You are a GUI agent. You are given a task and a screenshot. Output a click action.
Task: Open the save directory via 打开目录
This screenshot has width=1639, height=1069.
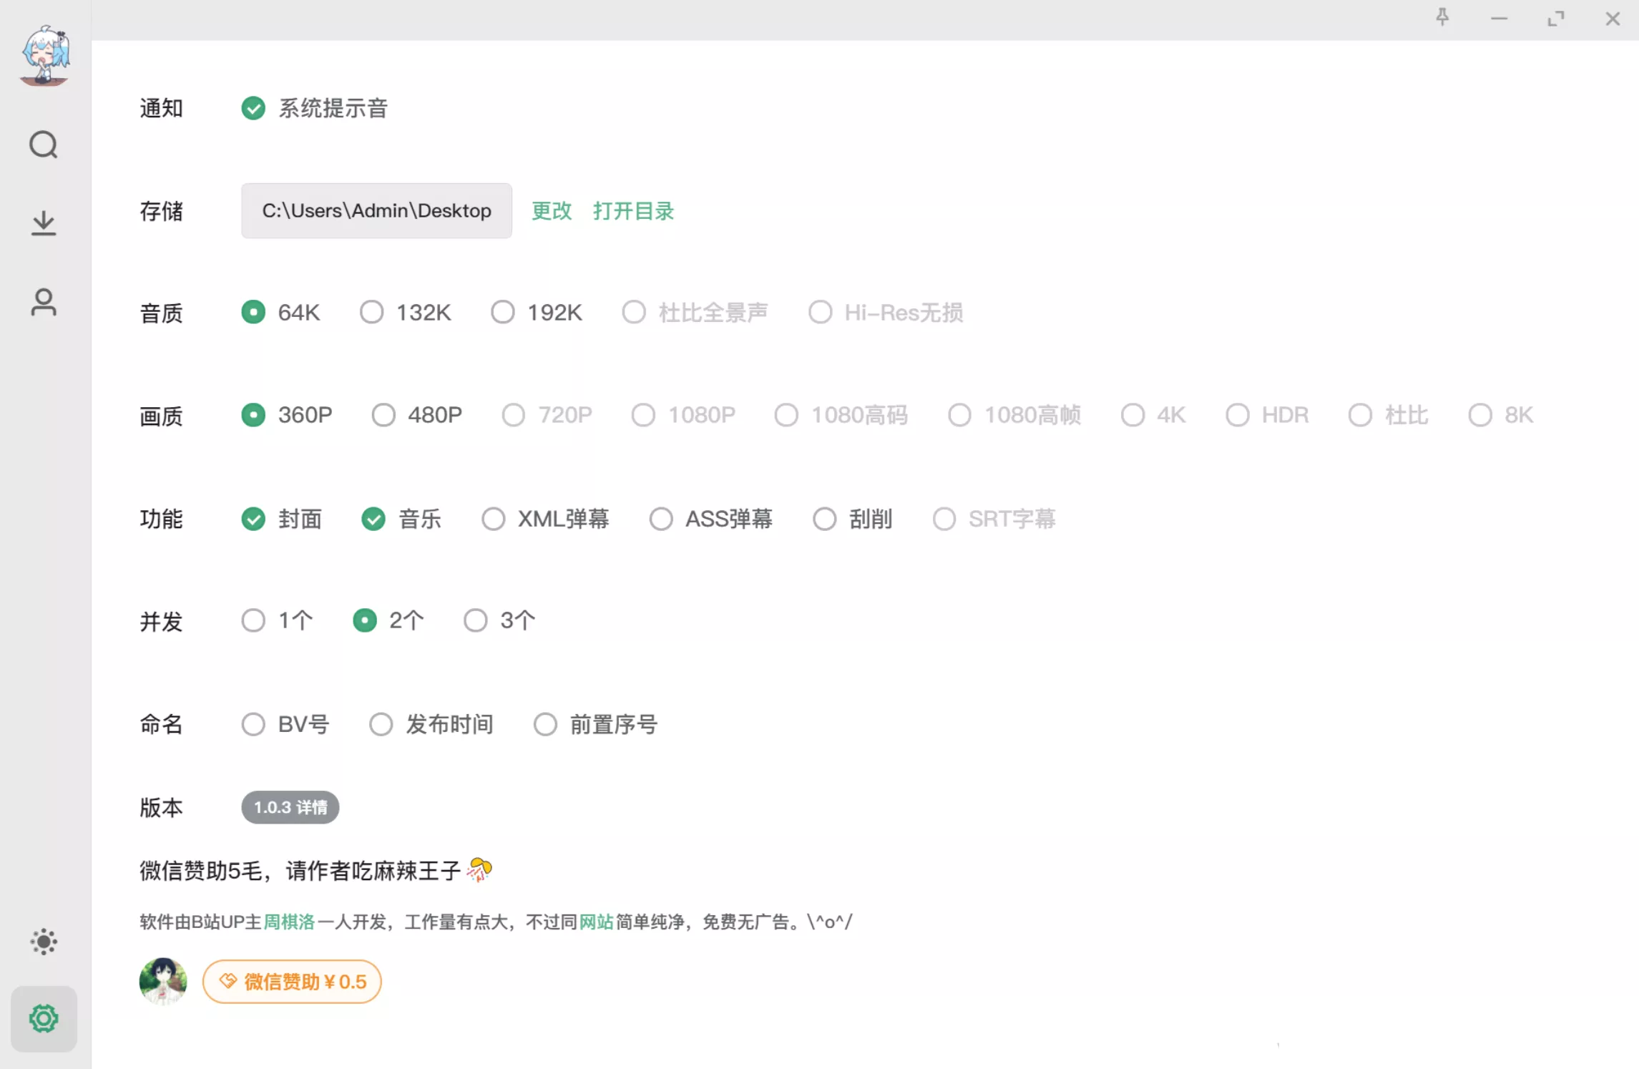(x=633, y=210)
